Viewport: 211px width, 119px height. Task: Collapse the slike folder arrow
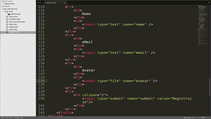4,12
